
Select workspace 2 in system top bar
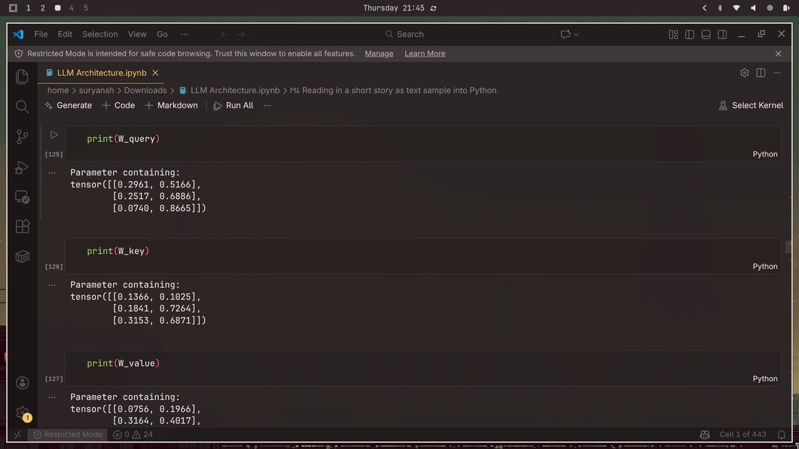click(x=43, y=8)
